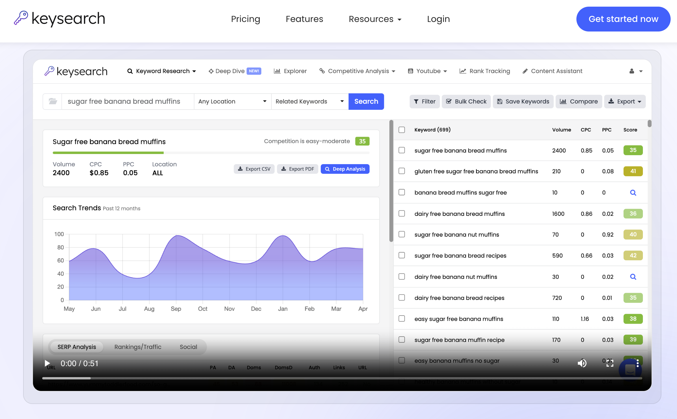
Task: Switch to Rankings/Traffic tab
Action: tap(138, 347)
